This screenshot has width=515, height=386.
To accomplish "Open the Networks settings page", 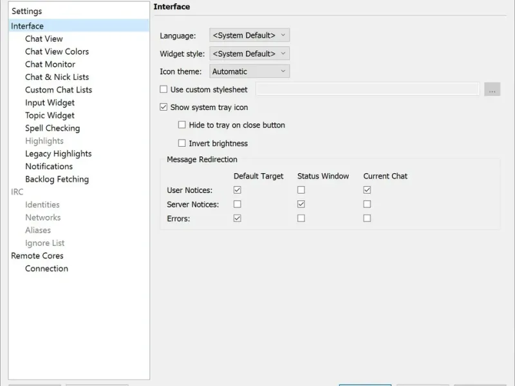I will tap(42, 217).
